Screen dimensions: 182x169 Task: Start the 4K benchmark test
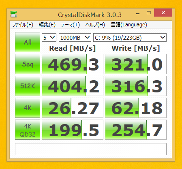[x=28, y=108]
